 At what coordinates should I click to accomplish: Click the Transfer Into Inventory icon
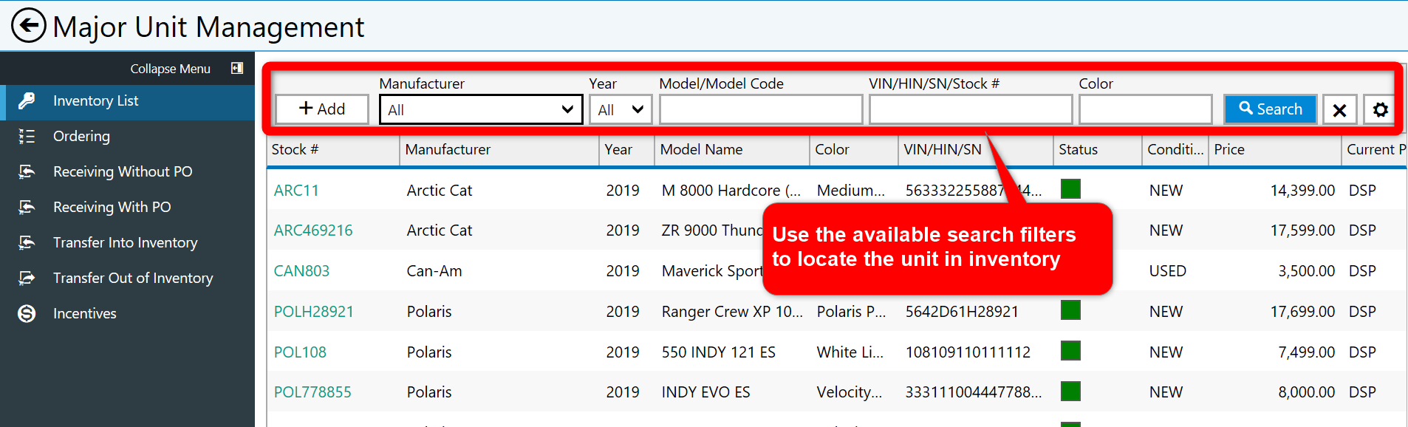[27, 242]
